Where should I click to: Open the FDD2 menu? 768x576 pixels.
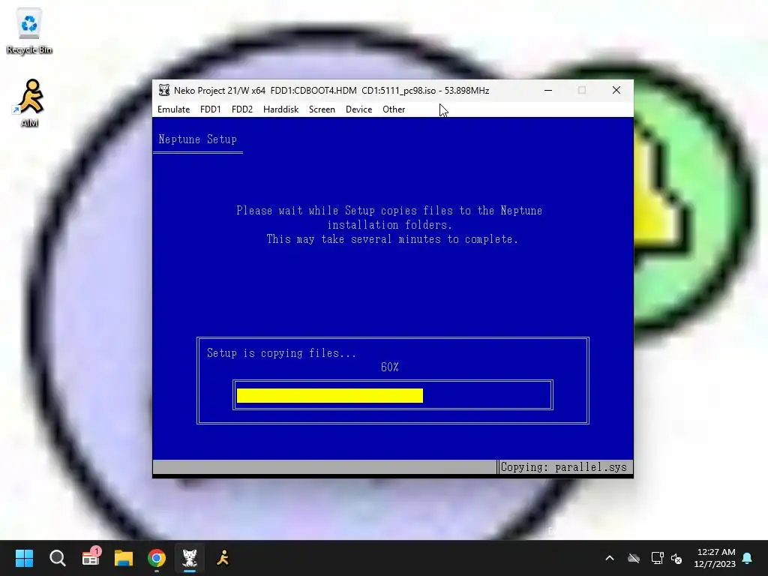point(242,109)
